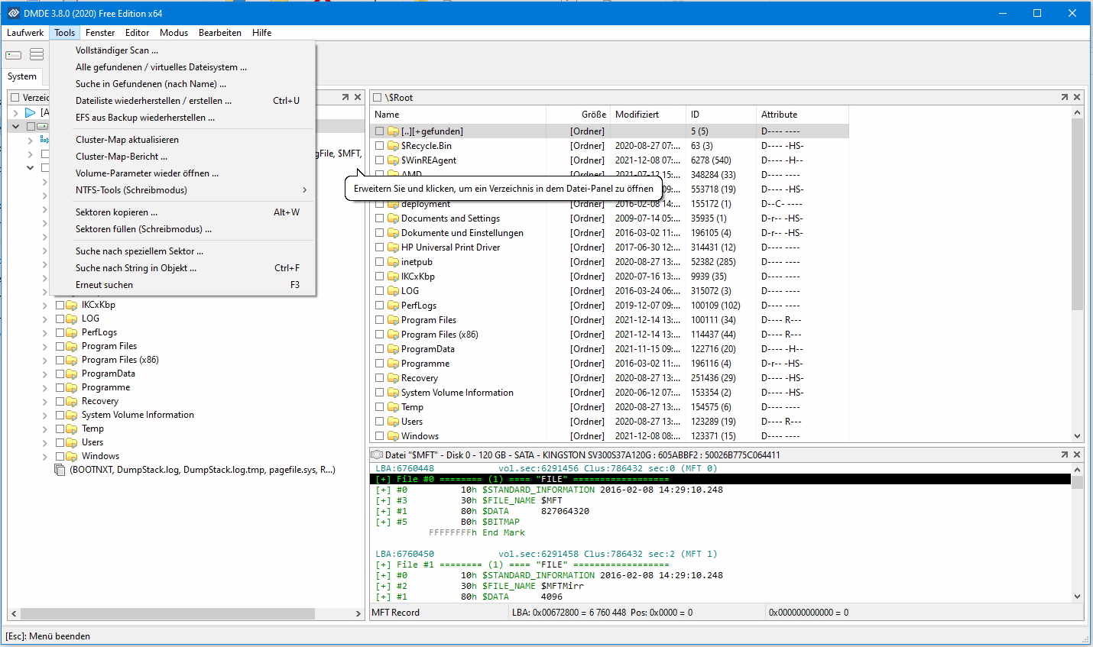Select Vollständiger Scan from Tools menu
Screen dimensions: 1093x647
[x=183, y=50]
